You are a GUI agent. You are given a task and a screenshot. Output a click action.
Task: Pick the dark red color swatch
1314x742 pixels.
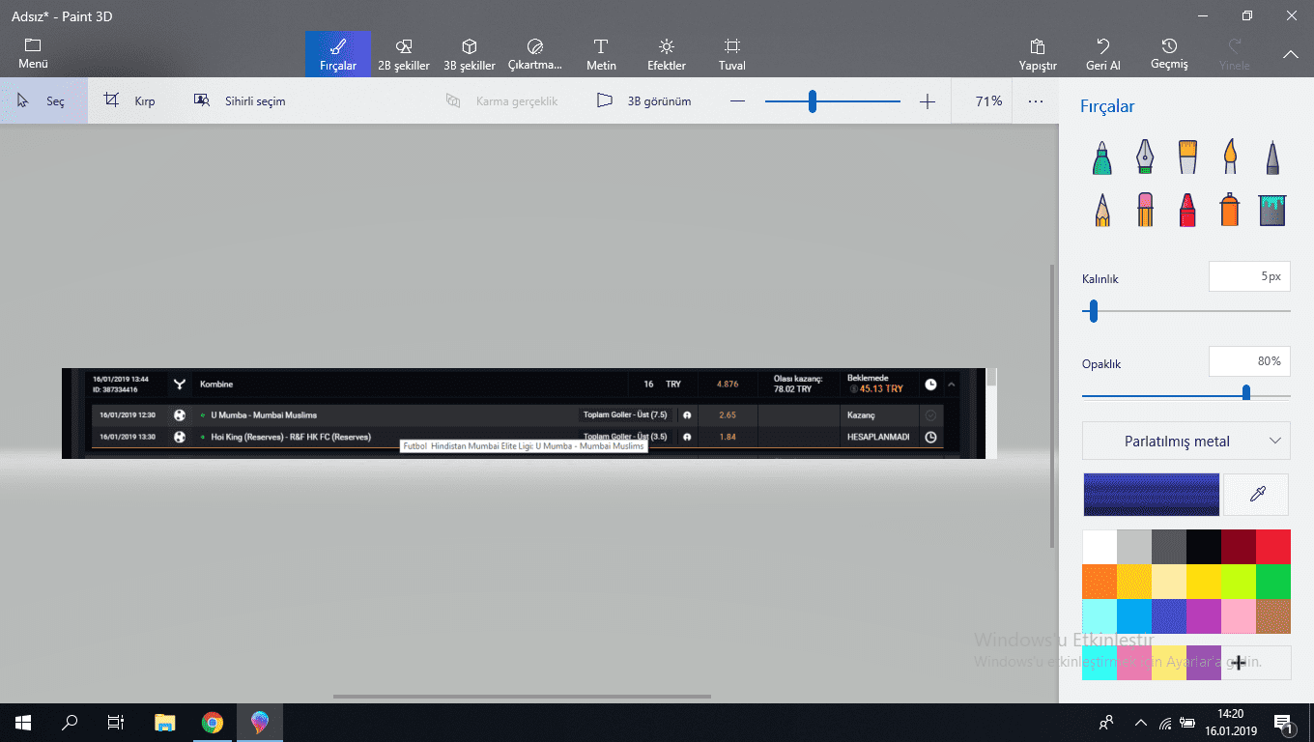click(x=1239, y=547)
